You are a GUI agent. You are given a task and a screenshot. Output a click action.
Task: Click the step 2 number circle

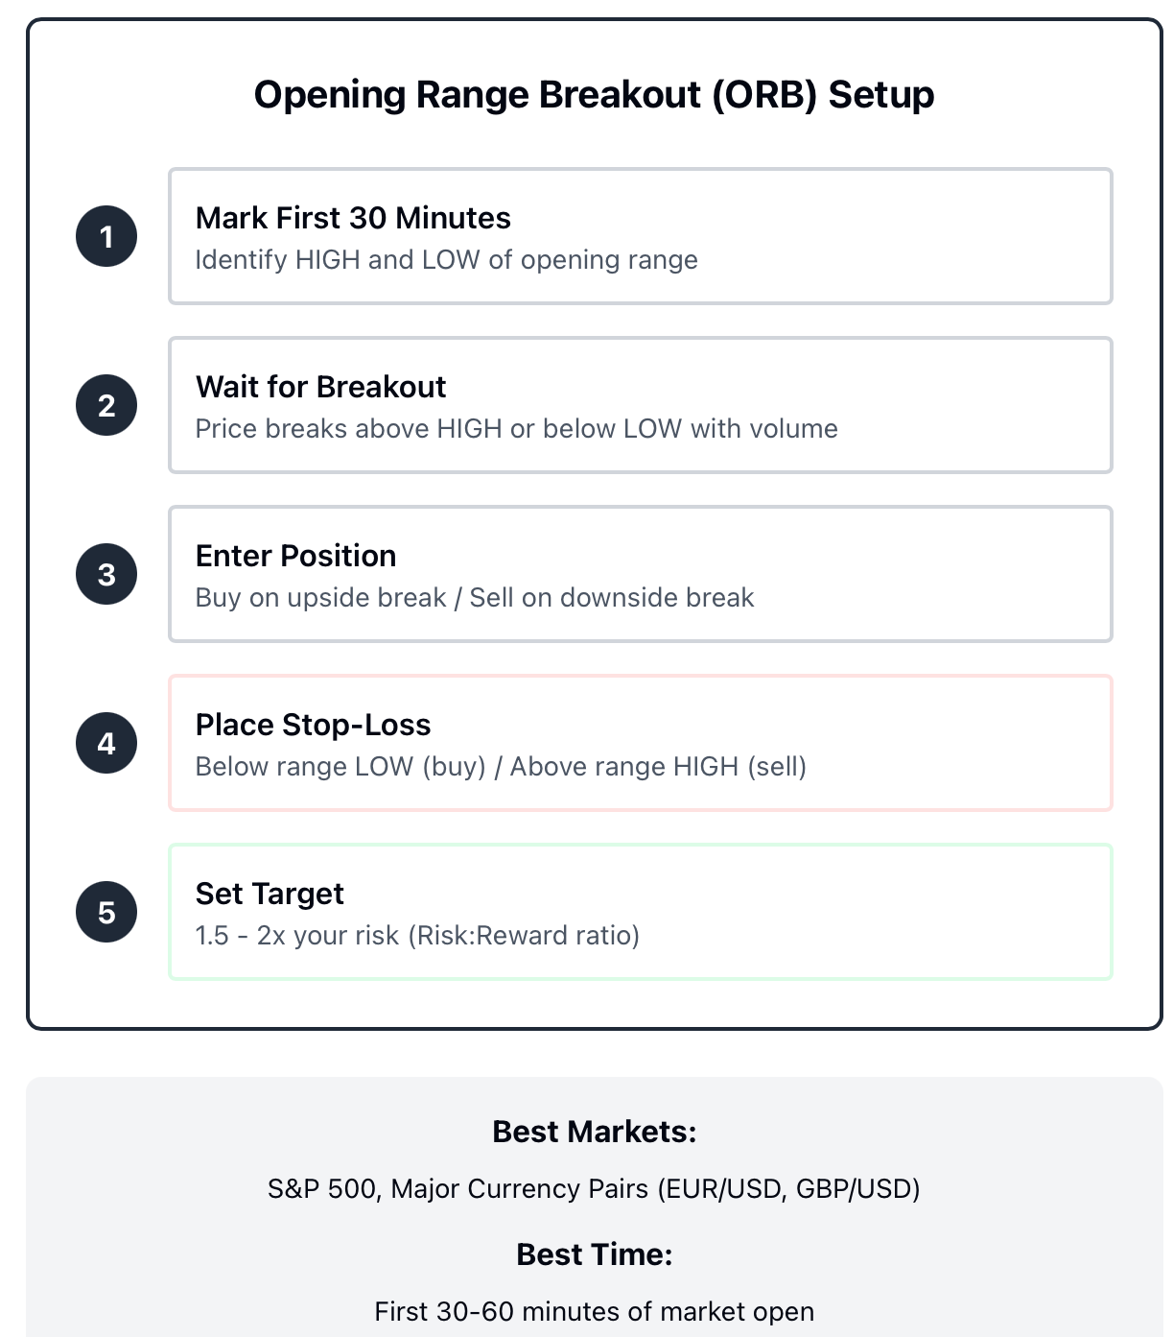(106, 405)
